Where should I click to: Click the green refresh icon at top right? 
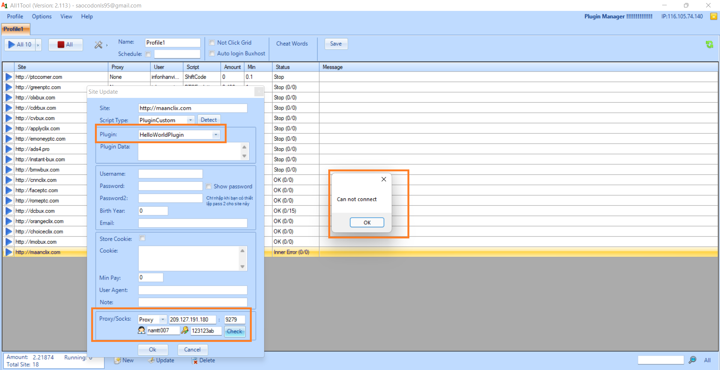tap(709, 45)
